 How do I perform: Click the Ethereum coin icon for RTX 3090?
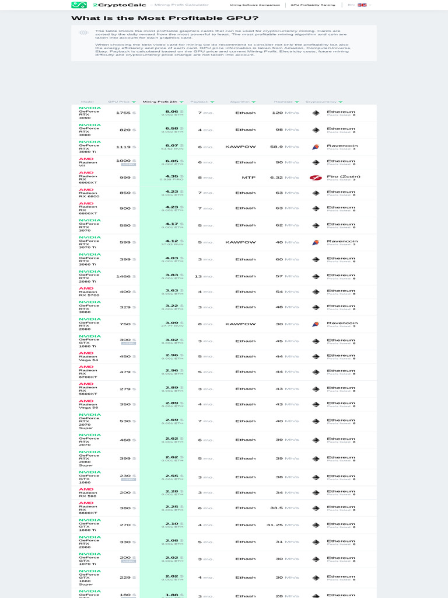[316, 113]
